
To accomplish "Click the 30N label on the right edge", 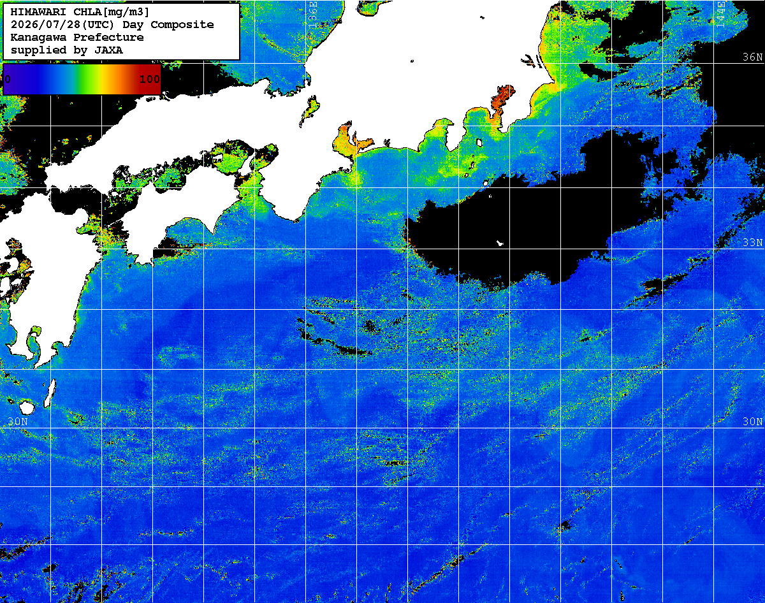I will [x=752, y=422].
